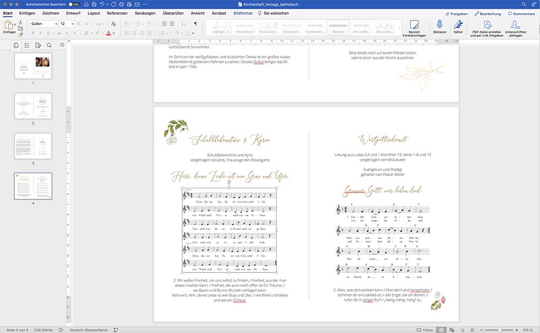Click Unterschriften anfragen
This screenshot has width=540, height=333.
point(516,28)
